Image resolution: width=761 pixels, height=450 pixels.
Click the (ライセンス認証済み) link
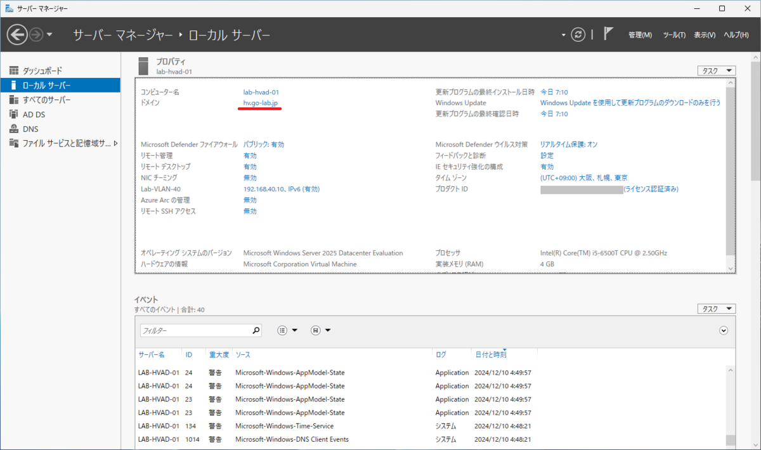pos(651,189)
